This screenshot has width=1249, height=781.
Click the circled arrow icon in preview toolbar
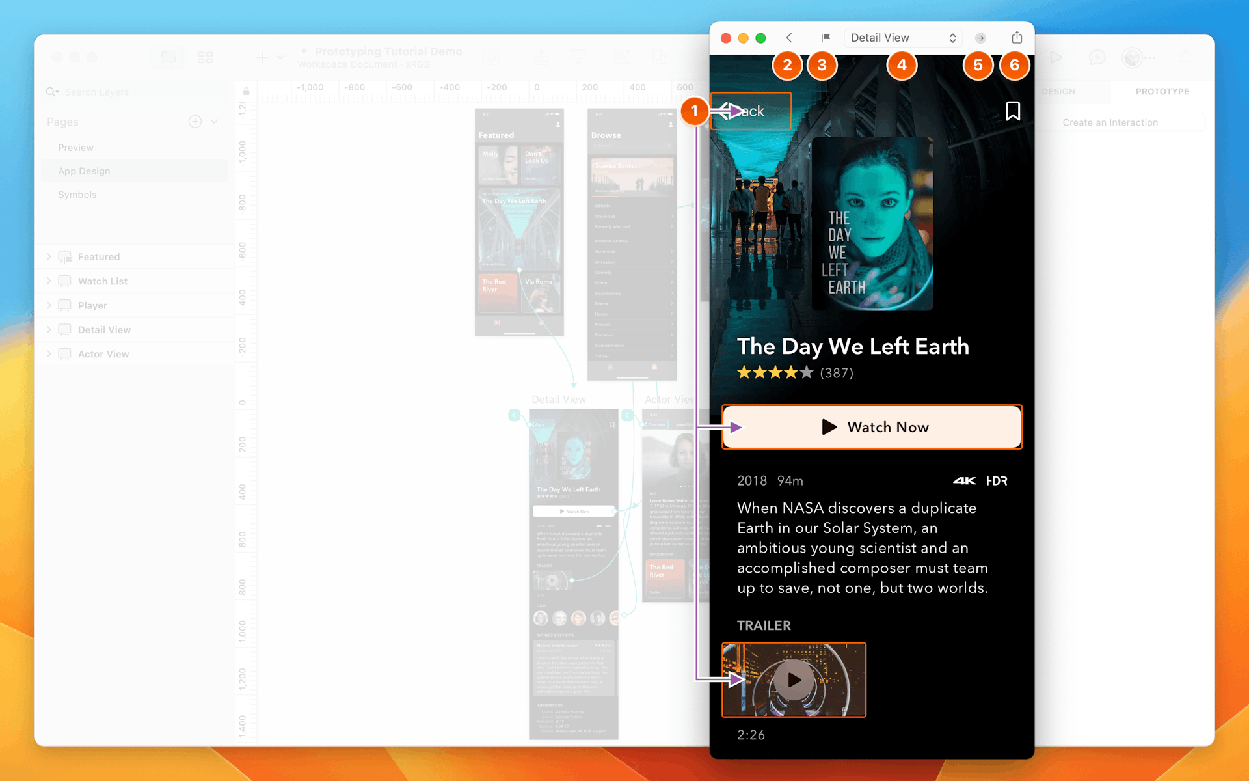[980, 38]
